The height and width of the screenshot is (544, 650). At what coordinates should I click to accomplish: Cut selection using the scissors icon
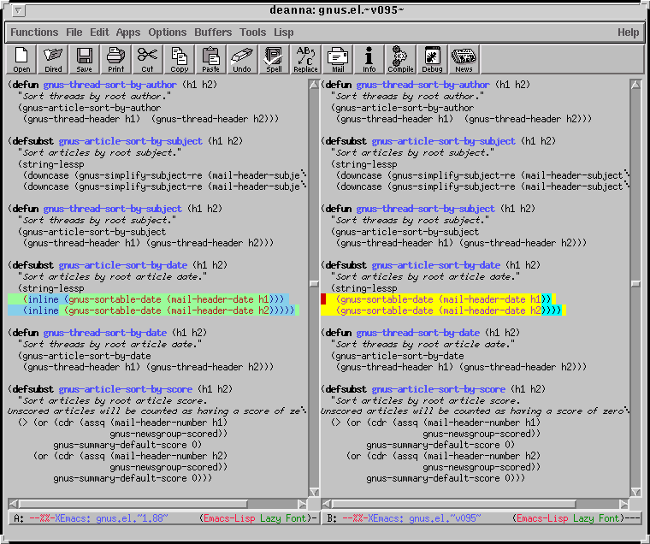coord(147,59)
